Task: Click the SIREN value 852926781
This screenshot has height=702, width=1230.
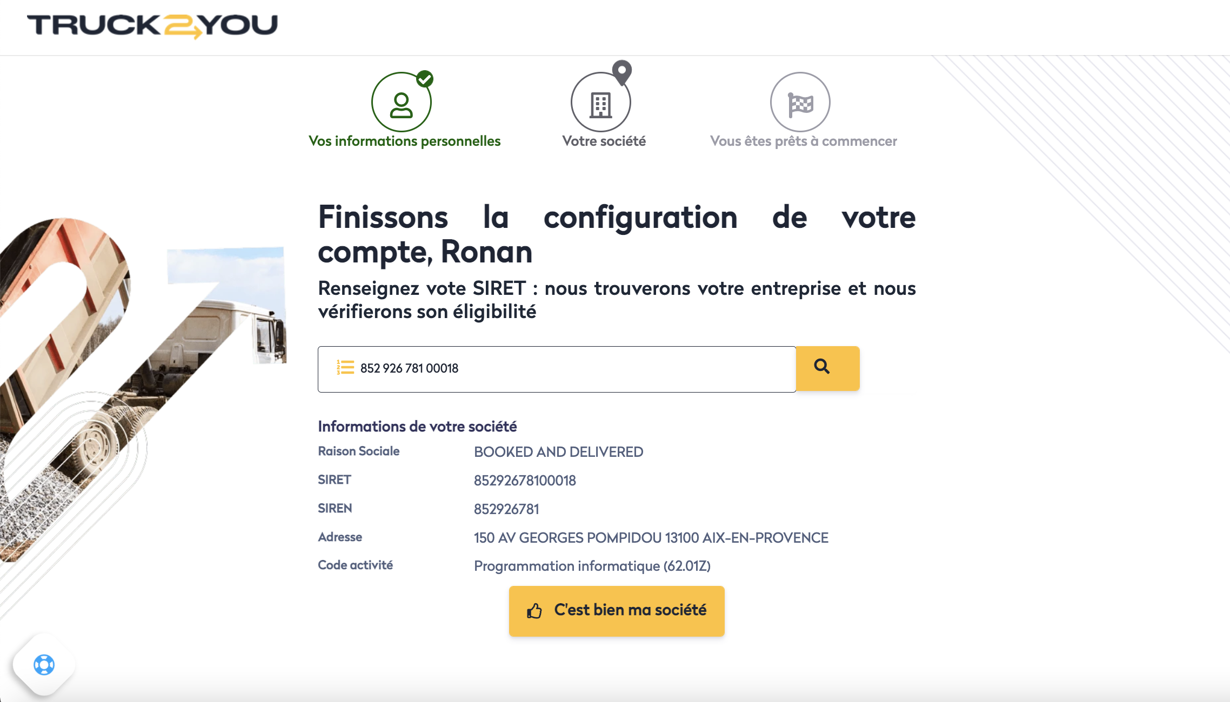Action: (x=506, y=509)
